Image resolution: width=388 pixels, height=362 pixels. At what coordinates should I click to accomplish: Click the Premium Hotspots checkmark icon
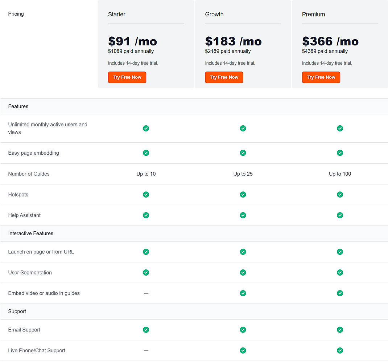pos(340,194)
